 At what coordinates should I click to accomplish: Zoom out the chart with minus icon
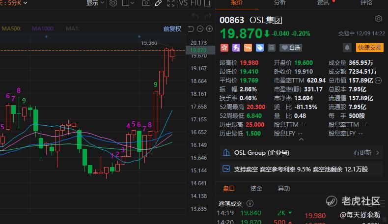tap(200, 29)
